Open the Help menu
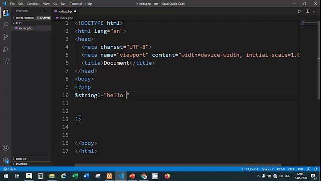 click(88, 4)
